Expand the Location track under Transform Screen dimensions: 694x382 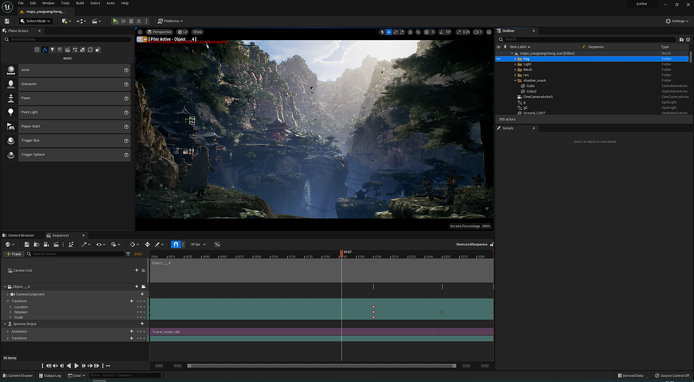tap(10, 307)
